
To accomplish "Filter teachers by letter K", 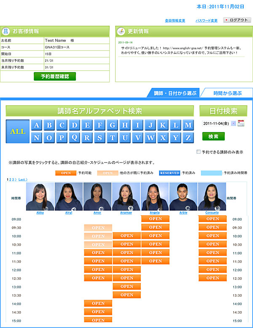I will pyautogui.click(x=163, y=125).
